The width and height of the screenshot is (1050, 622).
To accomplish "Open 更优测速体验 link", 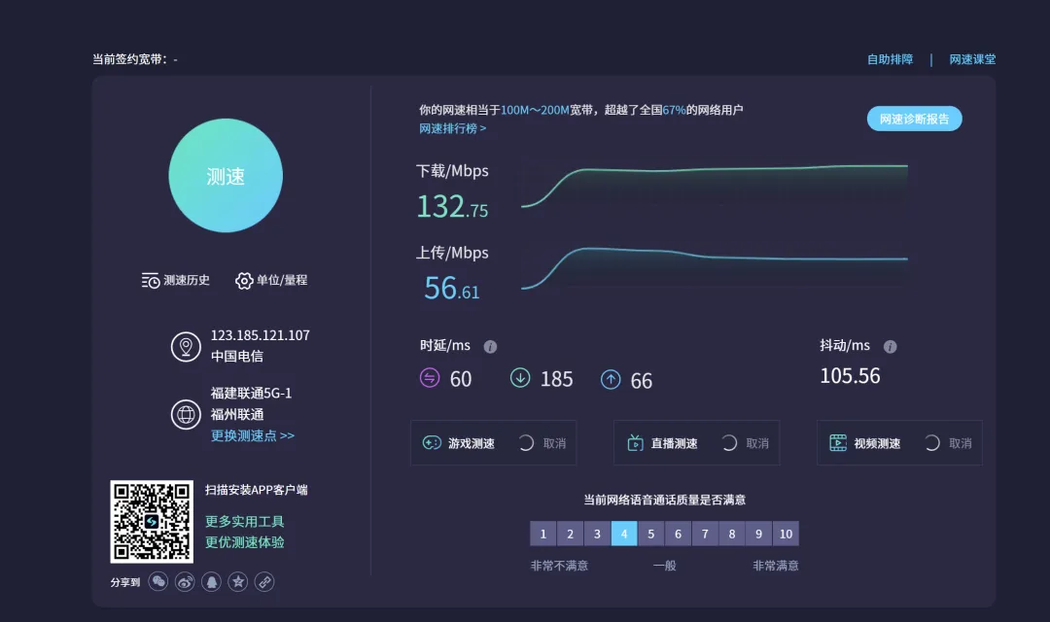I will click(244, 542).
